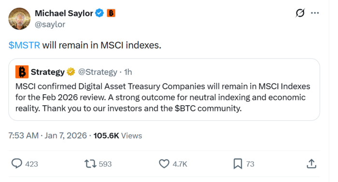Click the Grok slashed-circle icon

[300, 13]
